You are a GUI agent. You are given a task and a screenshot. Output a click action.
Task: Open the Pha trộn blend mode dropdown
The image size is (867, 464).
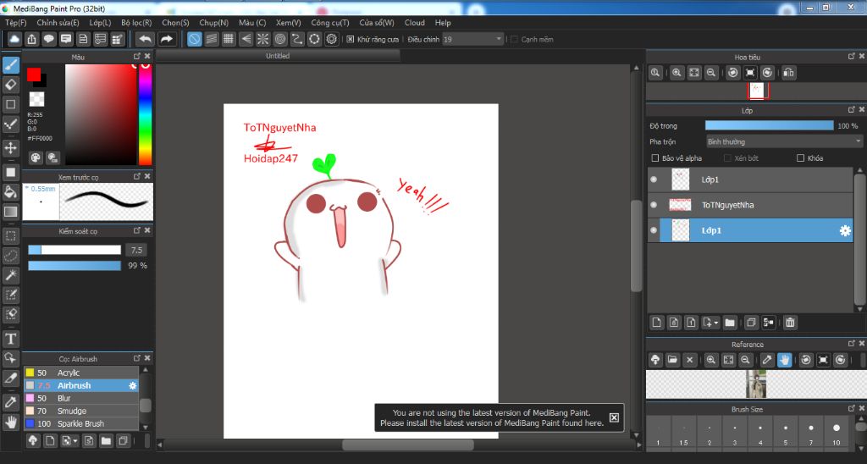784,142
